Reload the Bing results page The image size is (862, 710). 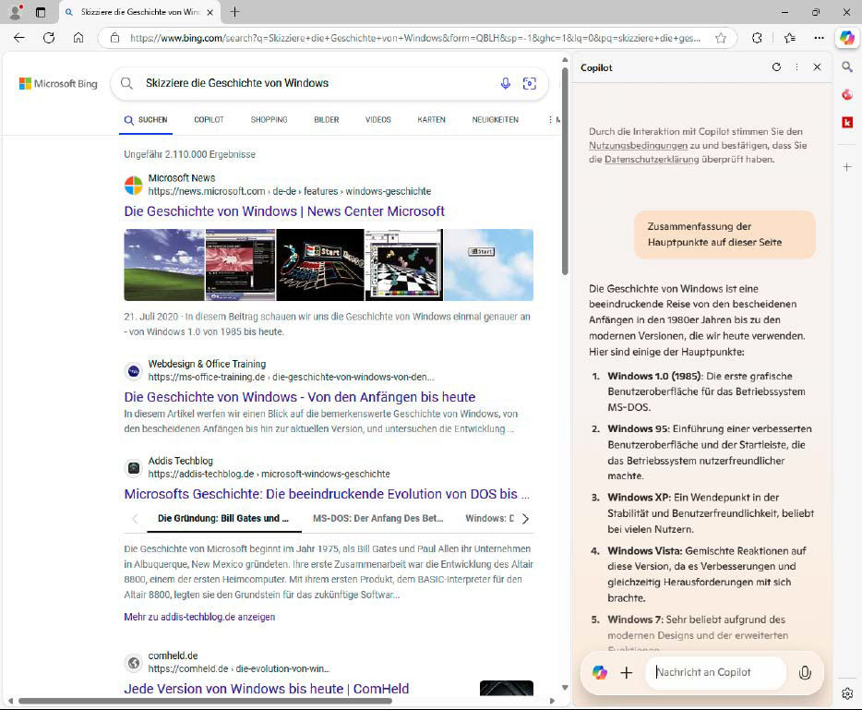tap(49, 38)
